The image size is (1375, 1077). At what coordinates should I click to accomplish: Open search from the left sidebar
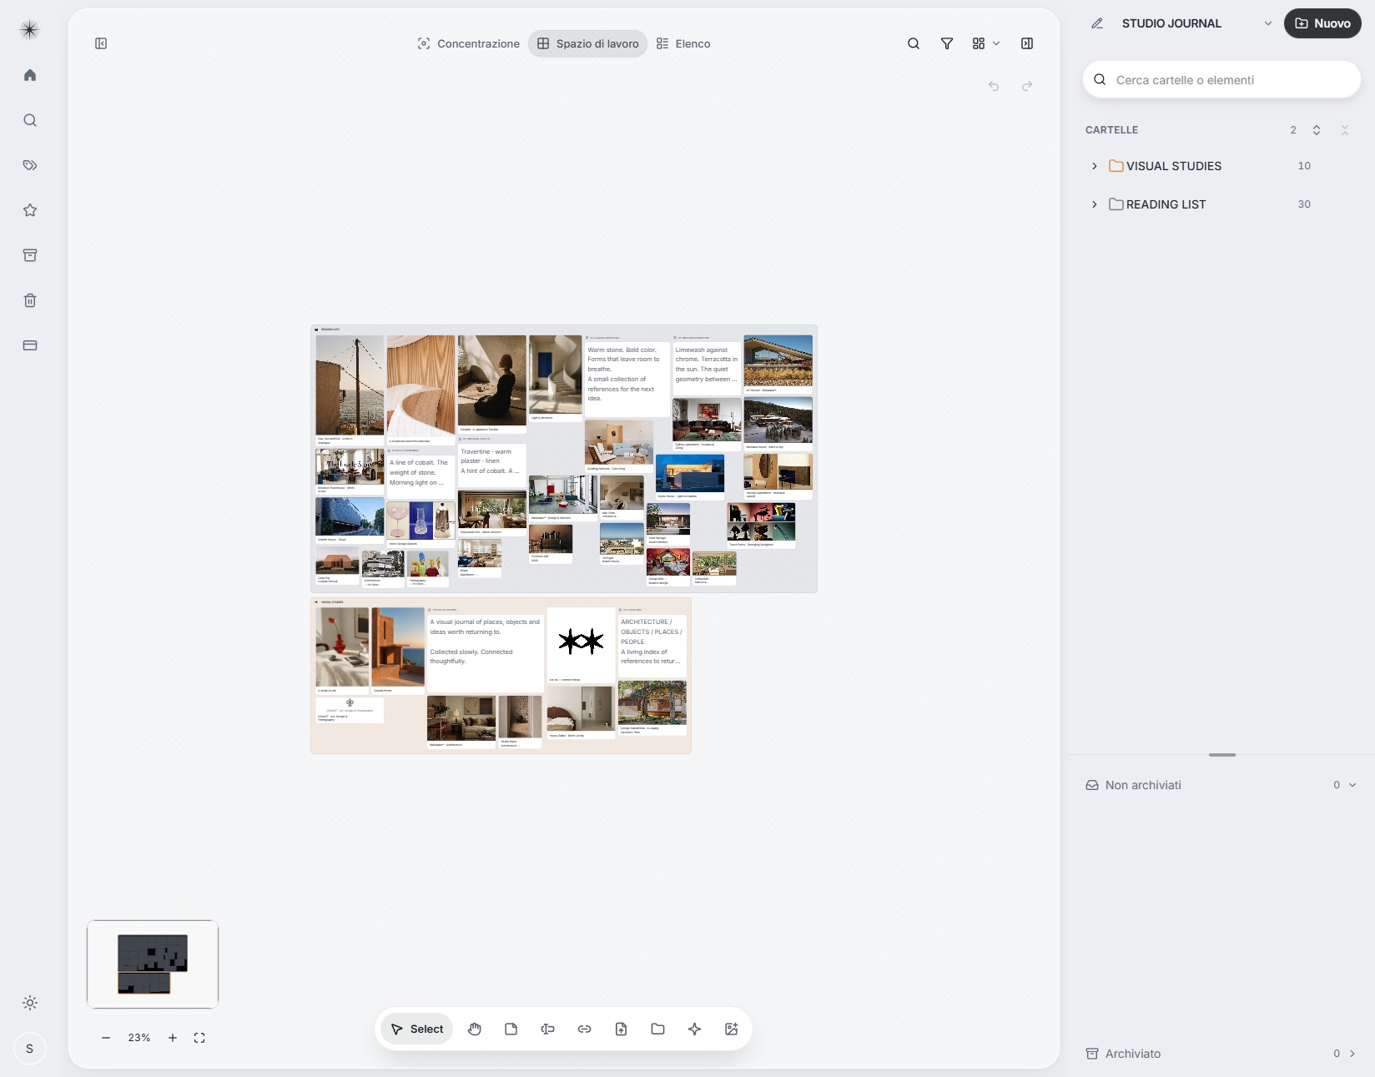[30, 120]
